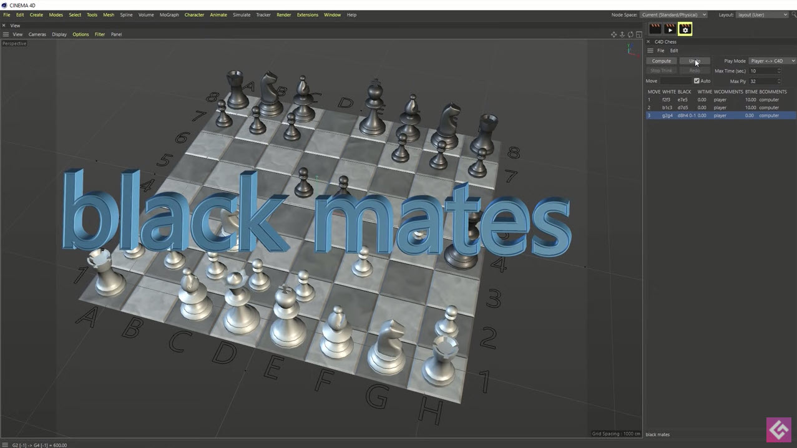
Task: Open the hamburger menu in the C4D Chess panel
Action: coord(650,51)
